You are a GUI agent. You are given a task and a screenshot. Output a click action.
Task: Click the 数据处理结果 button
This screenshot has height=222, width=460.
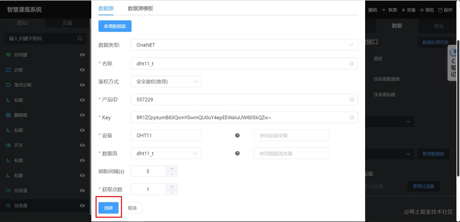click(x=435, y=42)
